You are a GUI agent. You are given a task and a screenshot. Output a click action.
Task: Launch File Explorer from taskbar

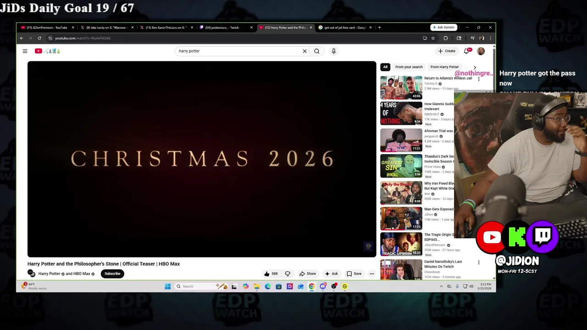coord(256,286)
